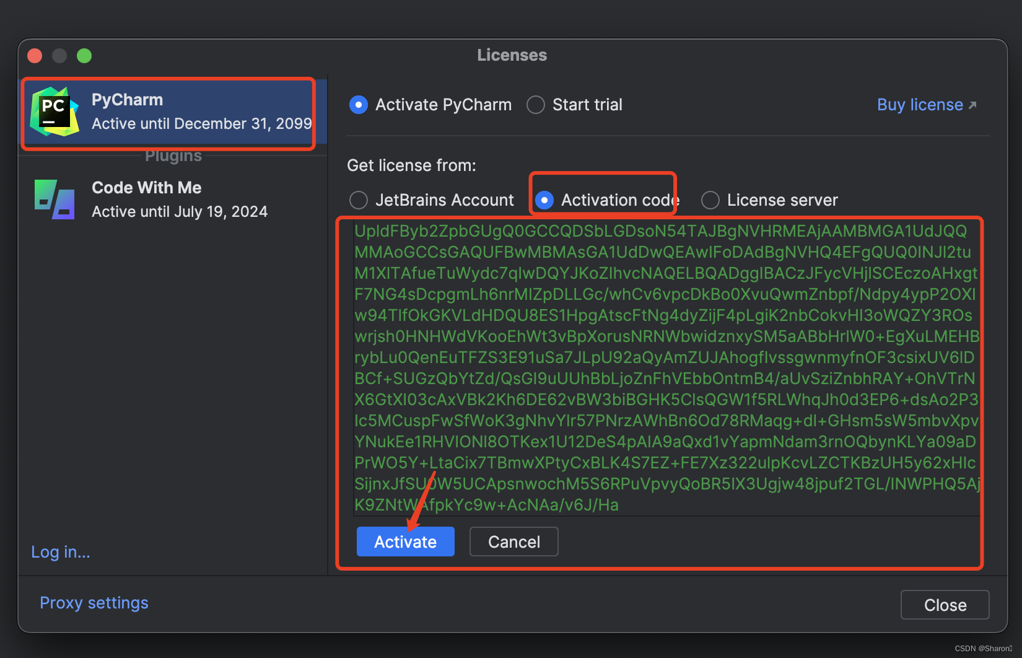Viewport: 1022px width, 658px height.
Task: Click the PyCharm product icon
Action: 55,112
